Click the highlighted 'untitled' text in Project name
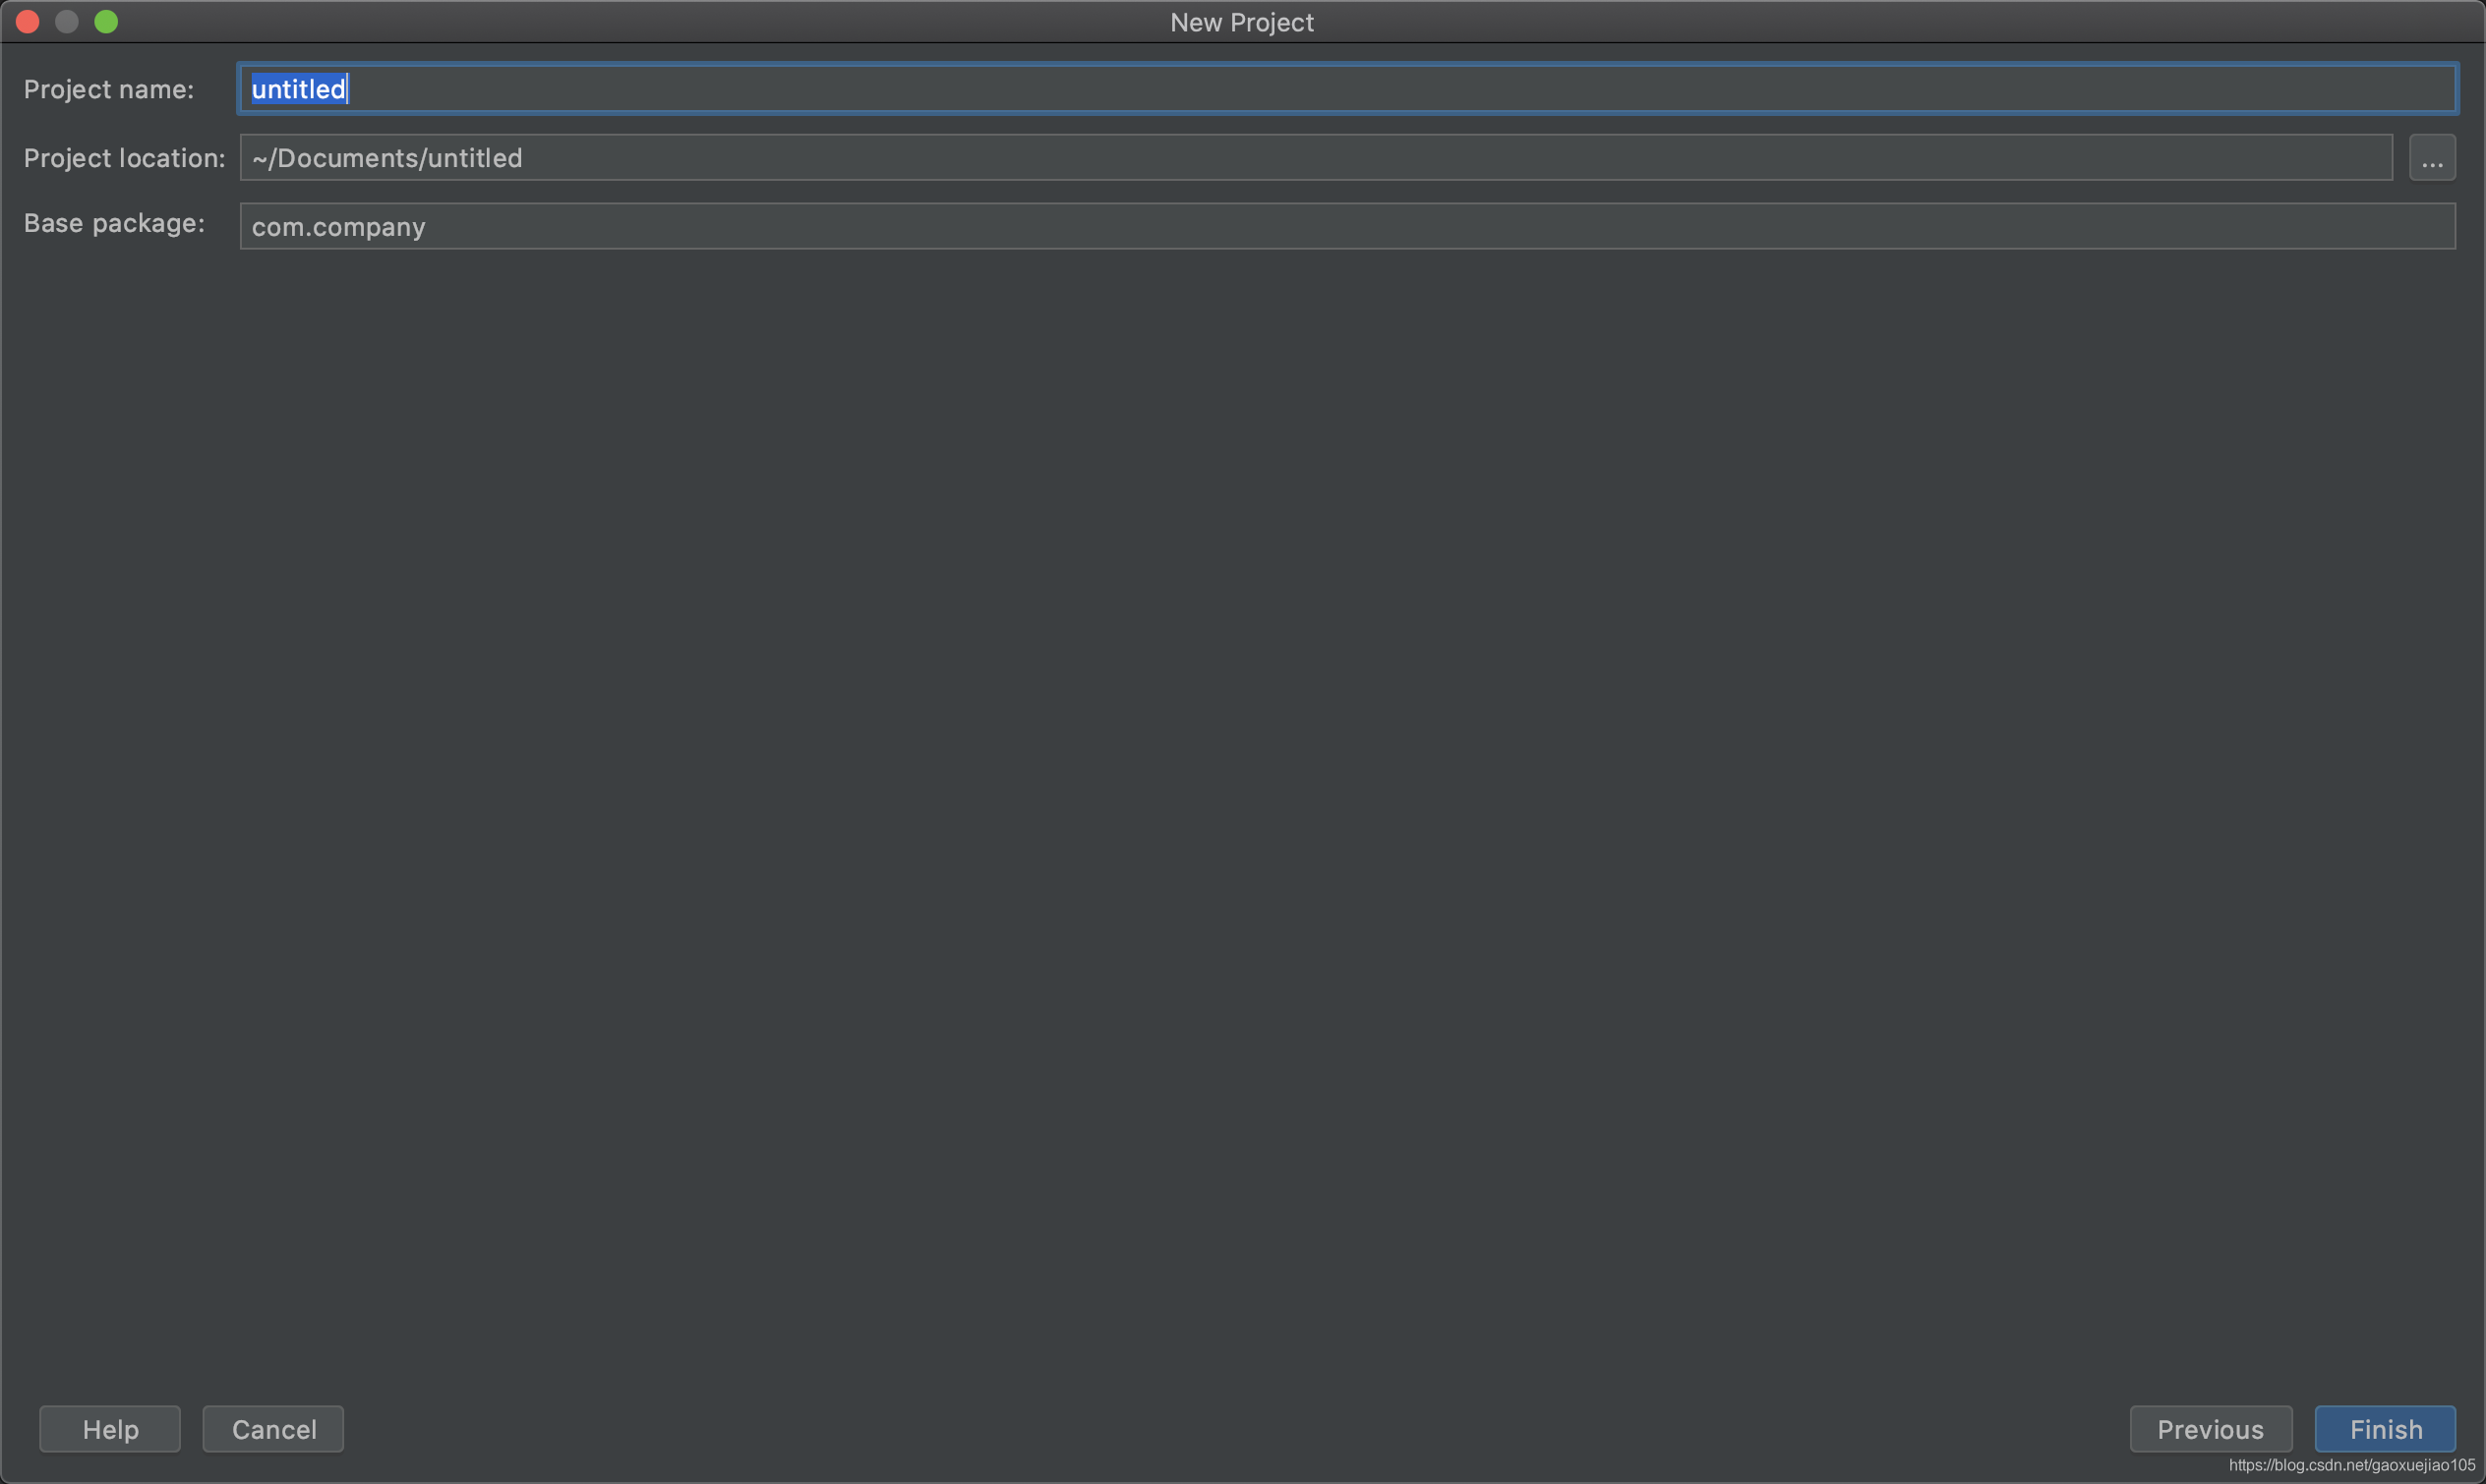This screenshot has height=1484, width=2486. [x=298, y=89]
